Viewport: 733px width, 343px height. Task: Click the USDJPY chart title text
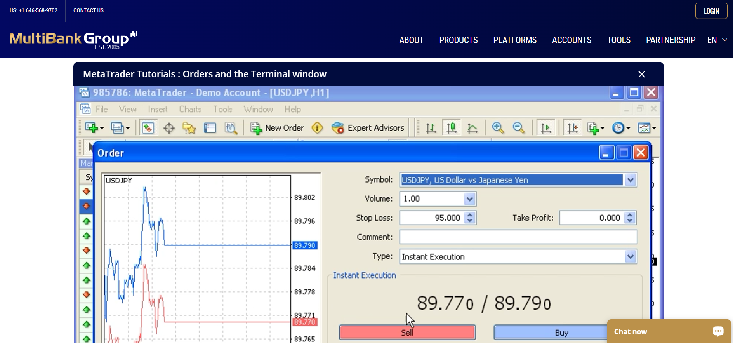pos(119,181)
